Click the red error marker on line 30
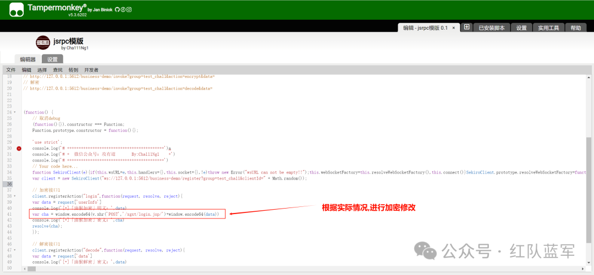 (19, 148)
